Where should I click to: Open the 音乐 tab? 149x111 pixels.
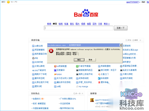pyautogui.click(x=72, y=24)
